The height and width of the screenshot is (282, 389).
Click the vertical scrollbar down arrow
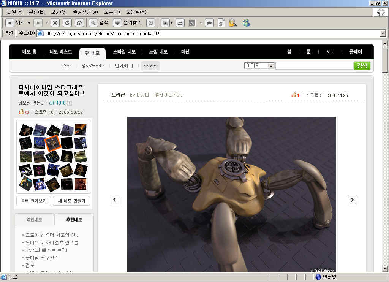coord(385,269)
